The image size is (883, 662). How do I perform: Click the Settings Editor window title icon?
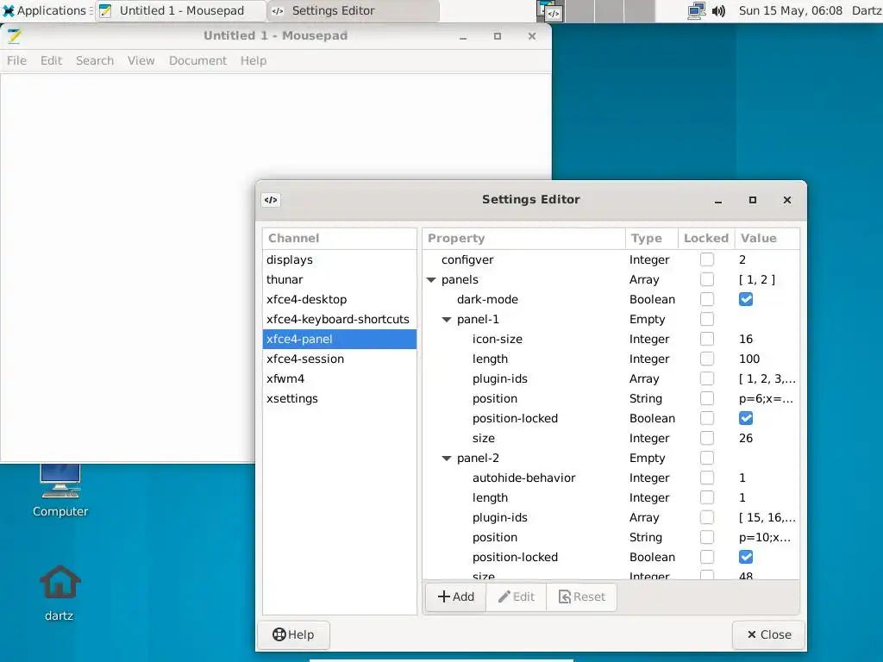tap(271, 200)
